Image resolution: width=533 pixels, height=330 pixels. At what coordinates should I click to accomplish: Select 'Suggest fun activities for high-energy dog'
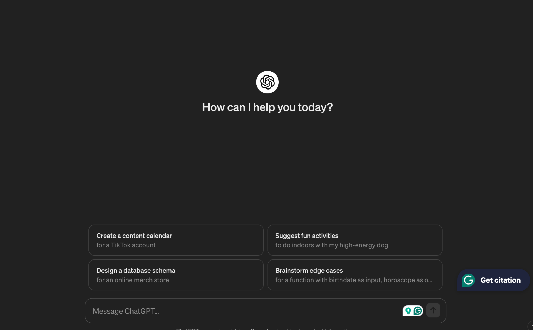pos(355,240)
